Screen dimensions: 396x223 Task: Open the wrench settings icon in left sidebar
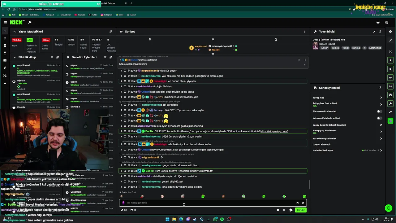5,68
